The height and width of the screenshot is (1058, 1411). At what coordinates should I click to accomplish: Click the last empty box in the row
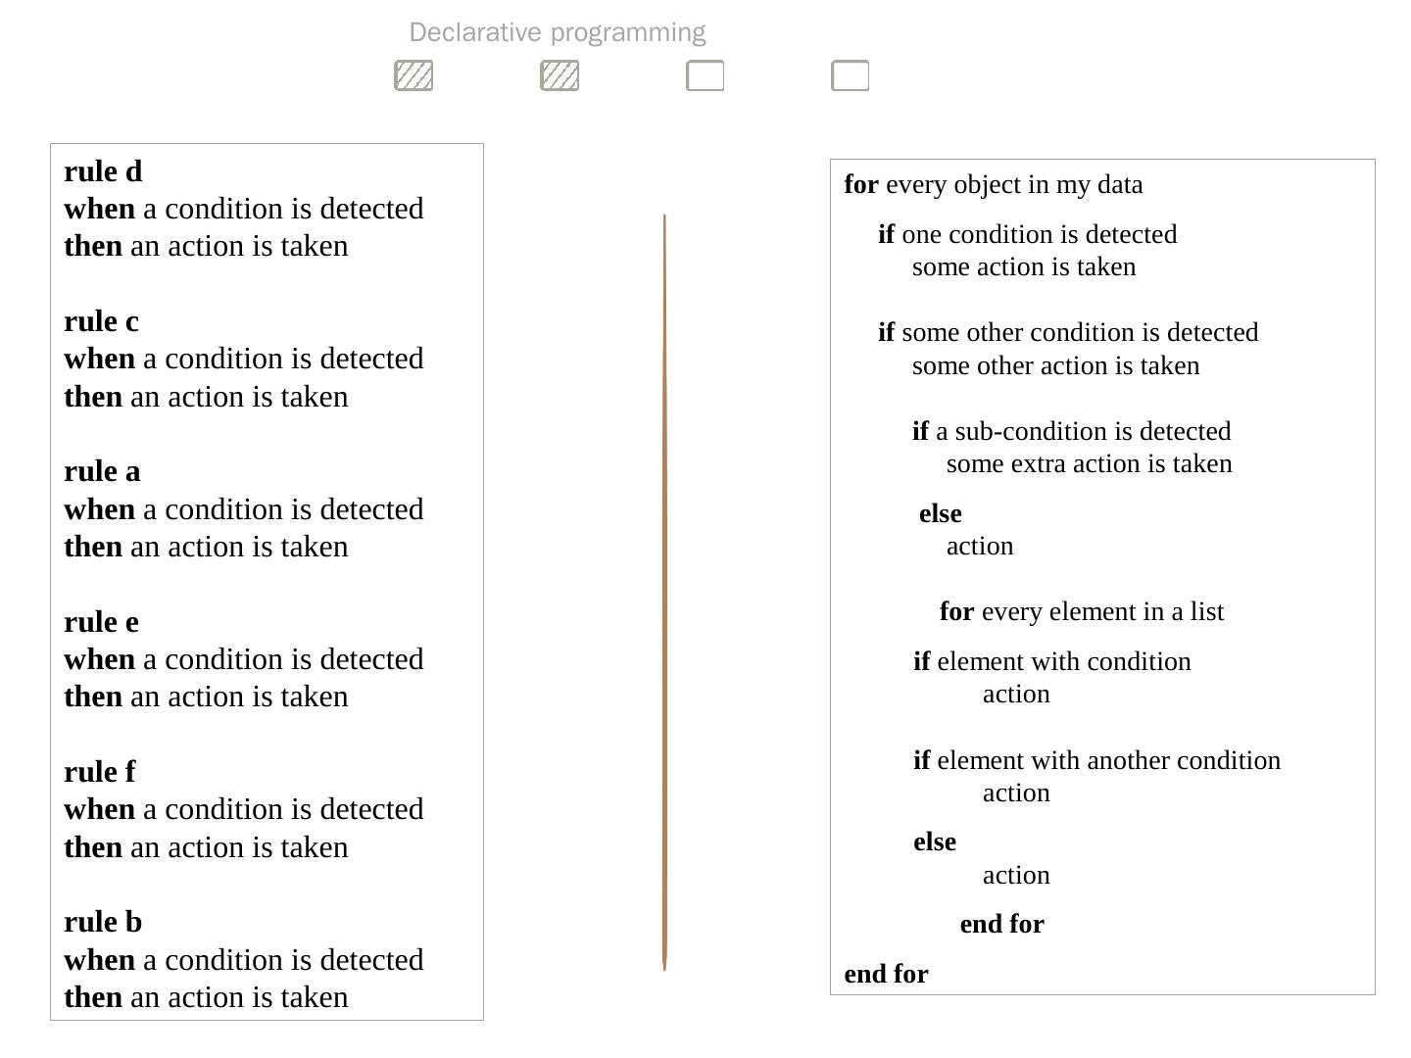[851, 75]
